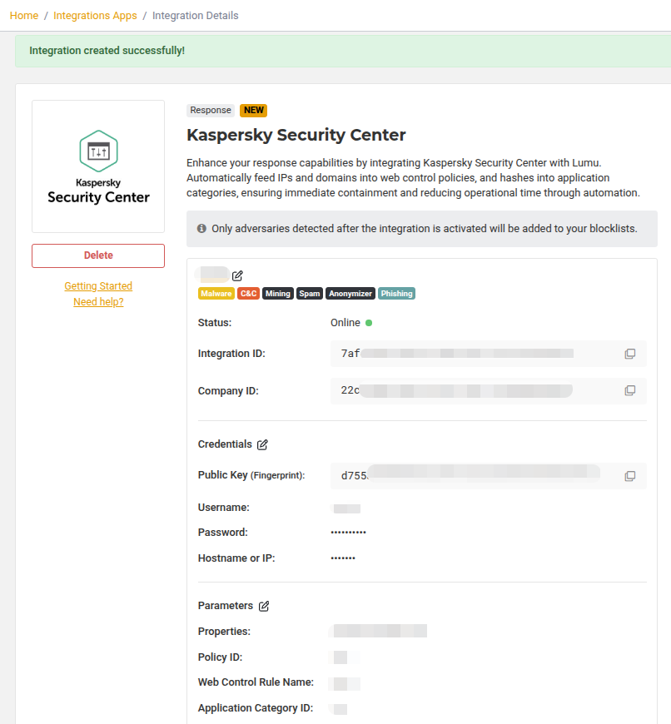Click the Phishing tag
The image size is (671, 724).
[x=397, y=294]
